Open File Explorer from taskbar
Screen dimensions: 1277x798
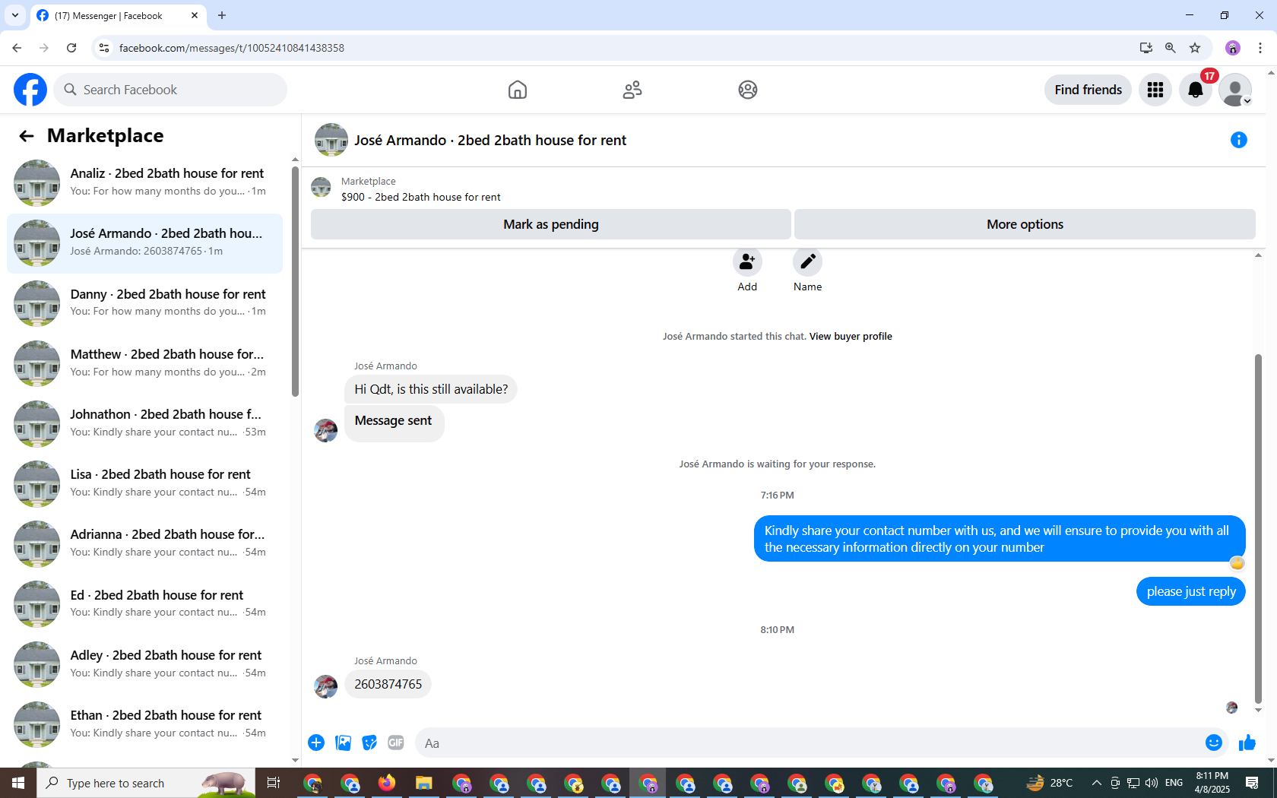coord(424,783)
